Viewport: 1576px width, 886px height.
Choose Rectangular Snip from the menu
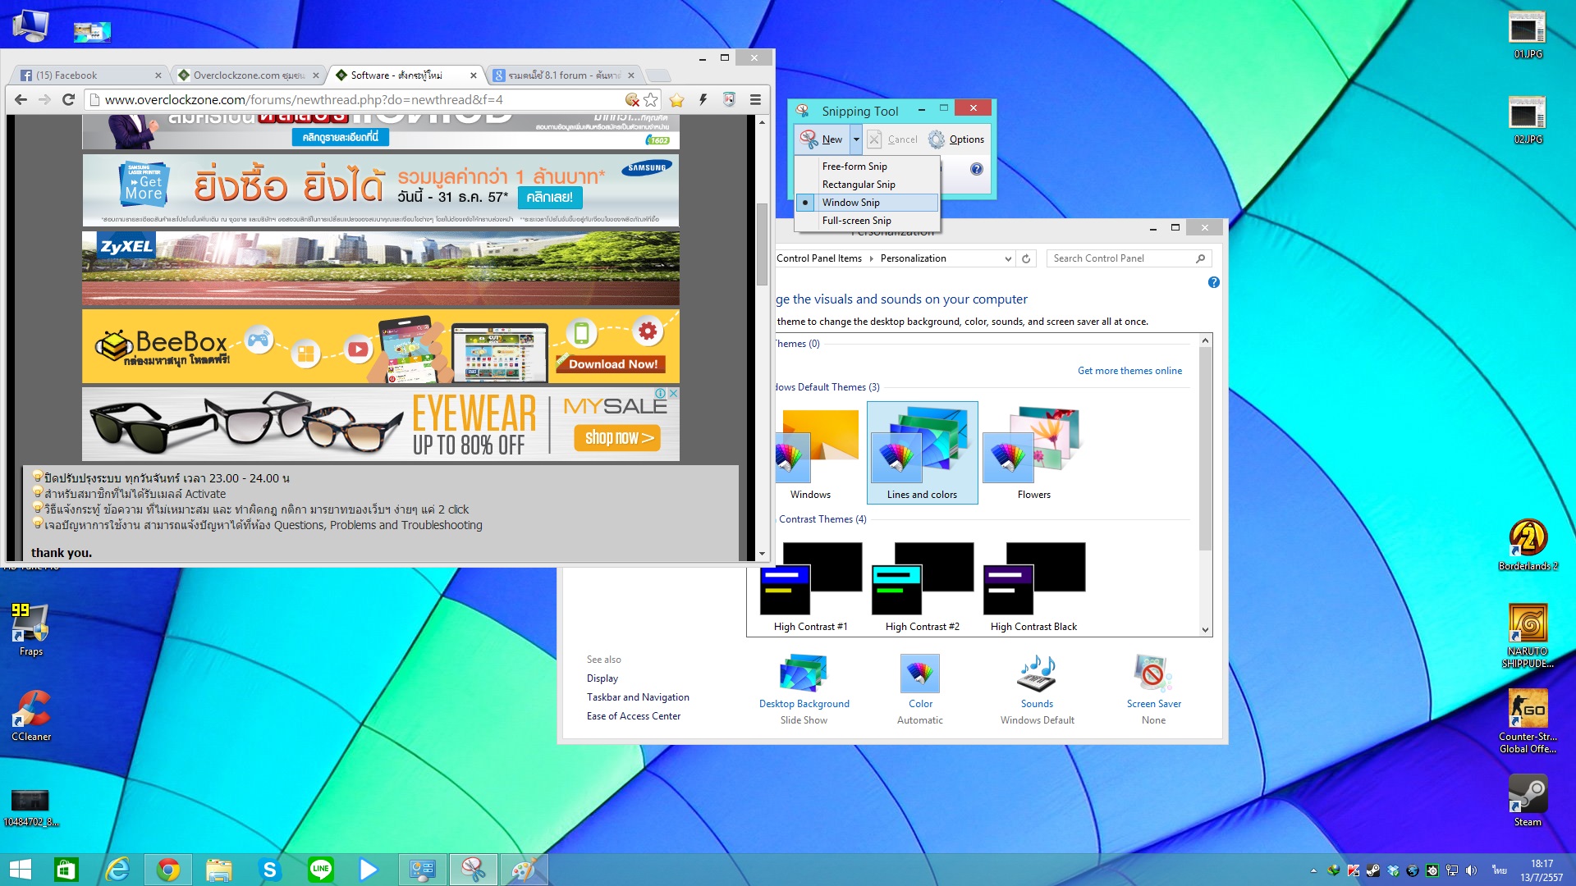coord(858,185)
